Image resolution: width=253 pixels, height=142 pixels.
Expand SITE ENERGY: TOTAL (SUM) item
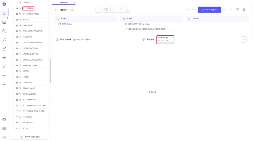[122, 24]
